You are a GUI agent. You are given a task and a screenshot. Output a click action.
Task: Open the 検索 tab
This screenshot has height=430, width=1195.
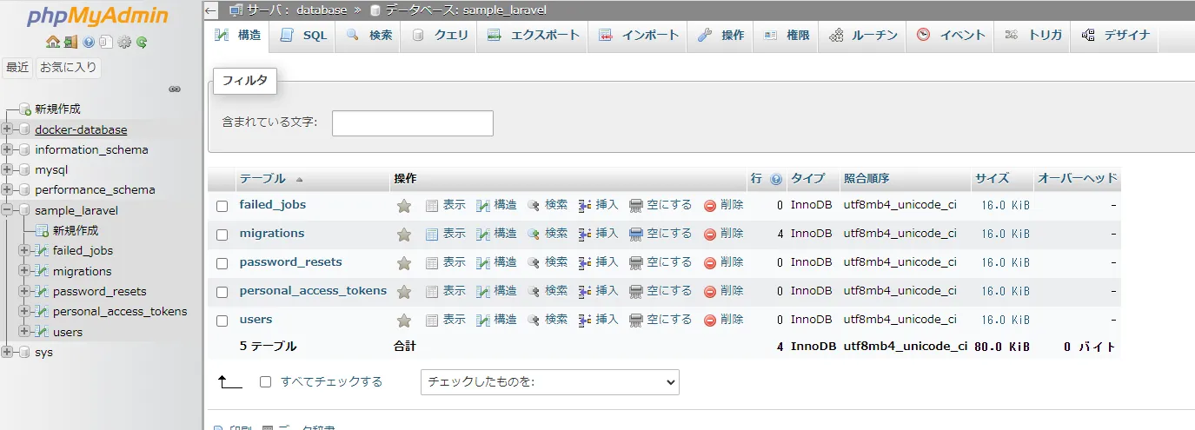click(x=368, y=36)
